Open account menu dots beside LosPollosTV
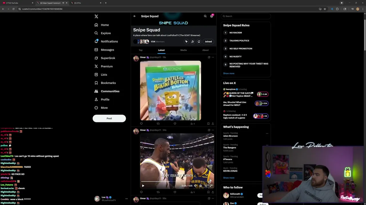Screen dimensions: 366x205 pyautogui.click(x=126, y=199)
